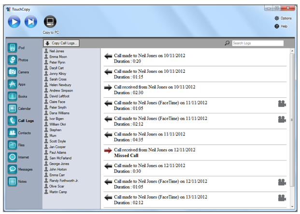The height and width of the screenshot is (214, 300).
Task: Select contact George Jones
Action: 57,163
